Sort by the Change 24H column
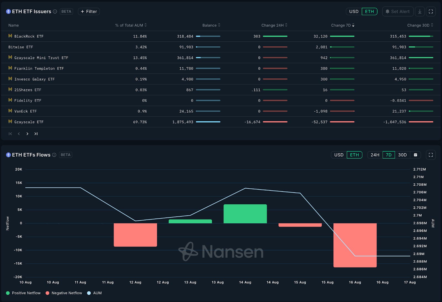The image size is (442, 302). pos(274,25)
